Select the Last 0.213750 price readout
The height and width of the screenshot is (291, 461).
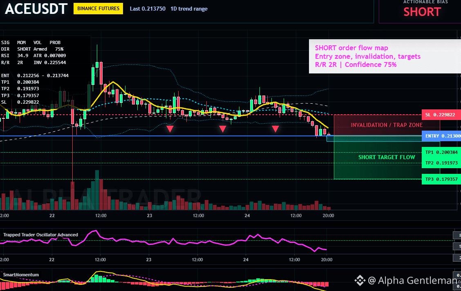pyautogui.click(x=148, y=9)
